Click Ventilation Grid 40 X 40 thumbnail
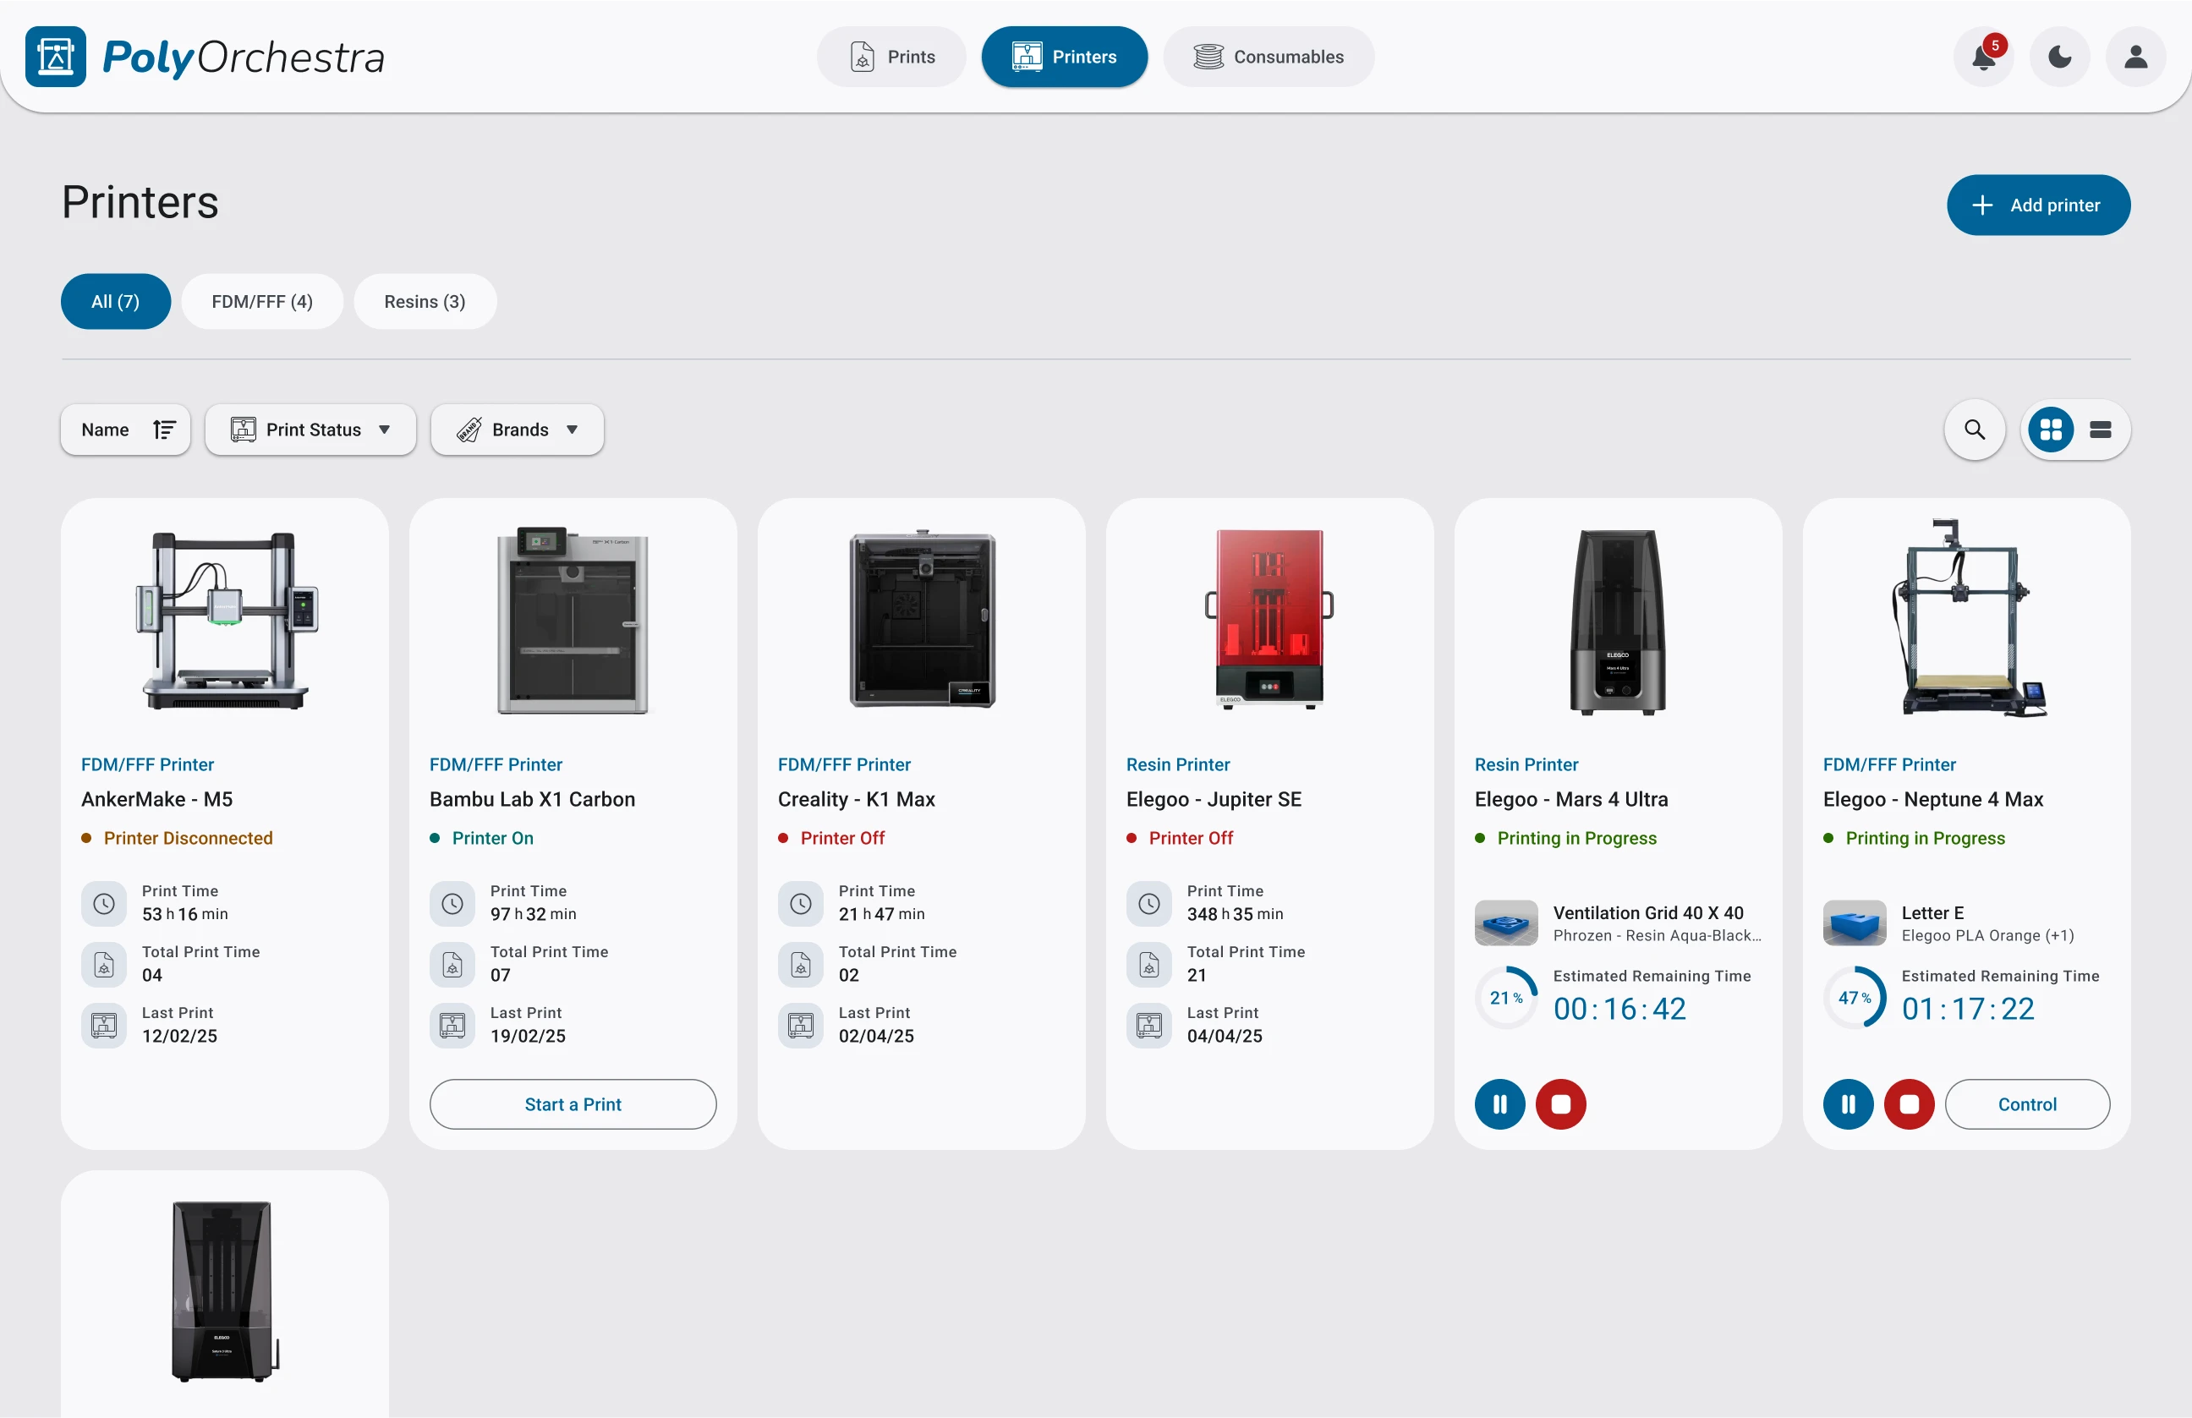2192x1418 pixels. [x=1505, y=923]
